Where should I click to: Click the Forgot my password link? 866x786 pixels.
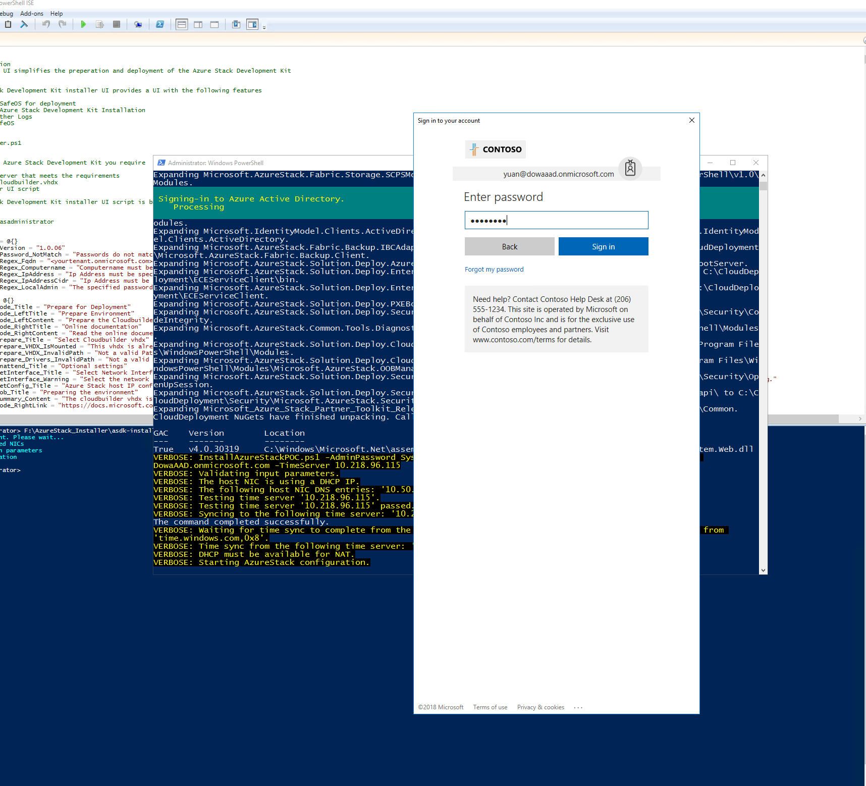(x=494, y=270)
